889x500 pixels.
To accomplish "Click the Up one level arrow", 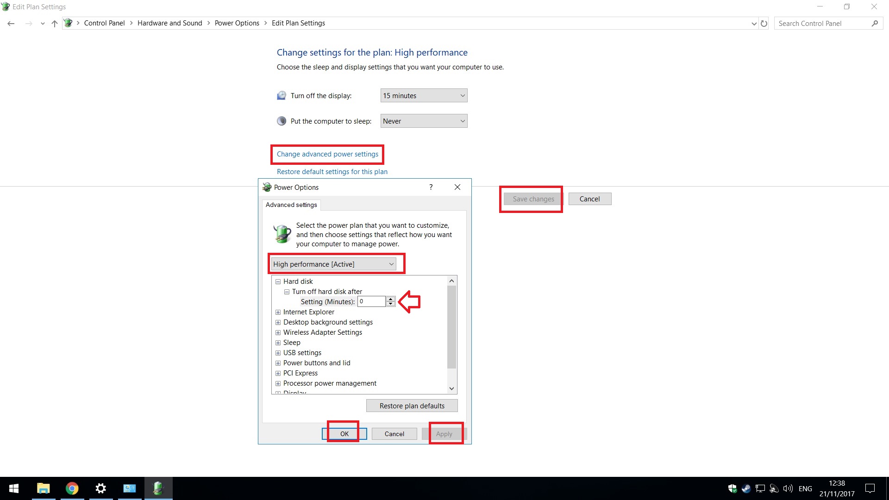I will tap(55, 24).
